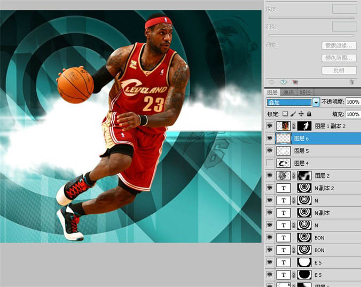Toggle visibility eye of 图层 5
Screen dimensions: 361x287
pyautogui.click(x=270, y=151)
